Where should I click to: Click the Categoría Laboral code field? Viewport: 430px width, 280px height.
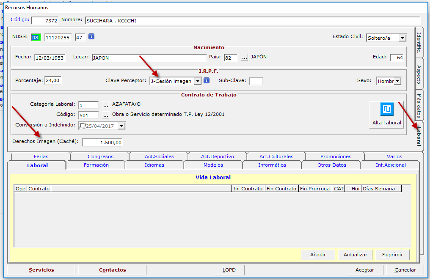[x=88, y=105]
